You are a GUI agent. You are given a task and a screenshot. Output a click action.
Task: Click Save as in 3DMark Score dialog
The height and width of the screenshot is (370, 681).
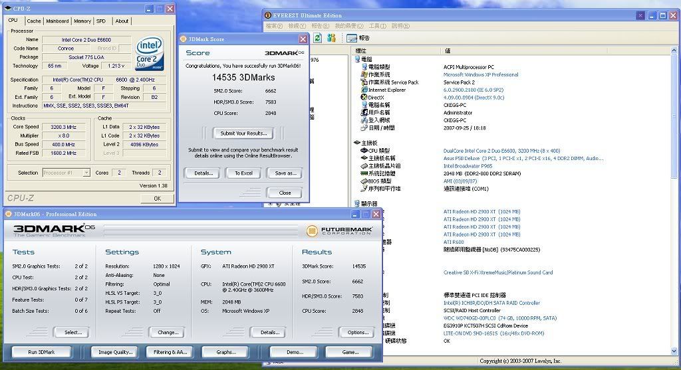tap(285, 173)
